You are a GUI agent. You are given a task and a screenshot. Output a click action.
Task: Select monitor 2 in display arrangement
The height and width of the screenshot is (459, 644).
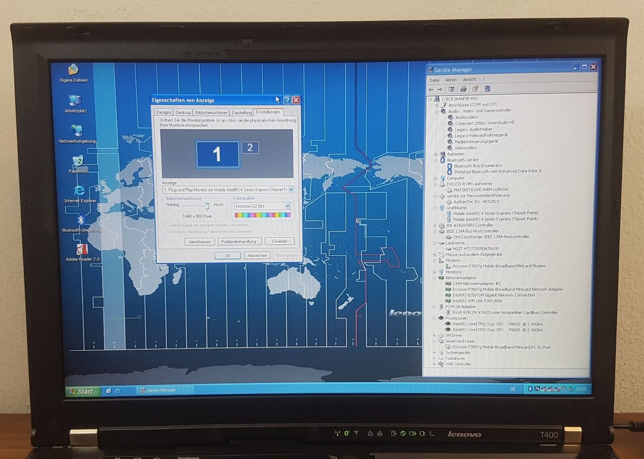click(250, 148)
